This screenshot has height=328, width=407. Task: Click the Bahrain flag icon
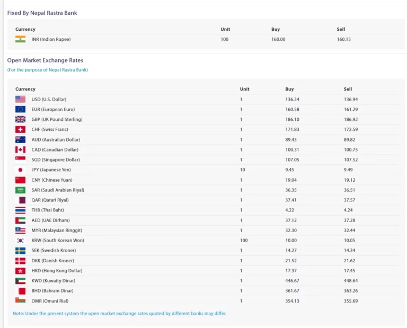(20, 290)
